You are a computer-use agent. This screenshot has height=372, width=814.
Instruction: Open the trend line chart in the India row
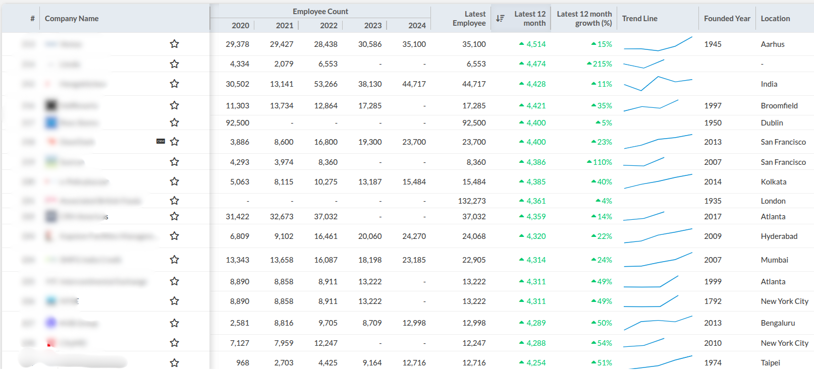[x=658, y=84]
